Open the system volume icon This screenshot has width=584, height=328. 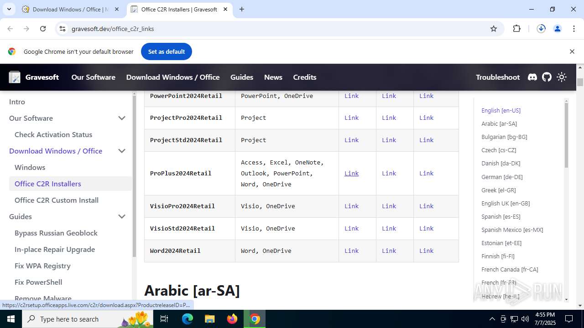tap(525, 319)
